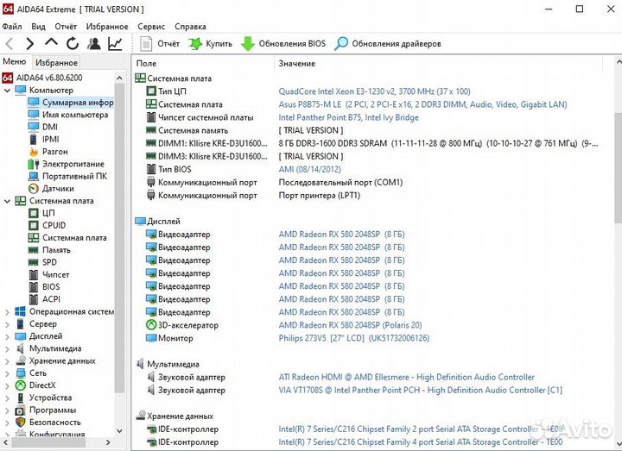Open the user profile icon in toolbar
The height and width of the screenshot is (451, 622).
tap(93, 44)
